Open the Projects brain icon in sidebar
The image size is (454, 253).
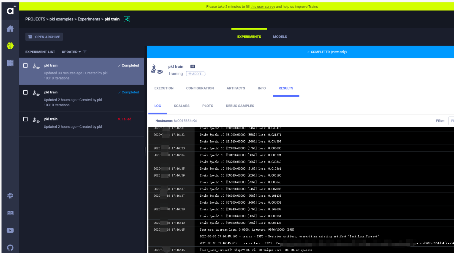[10, 46]
